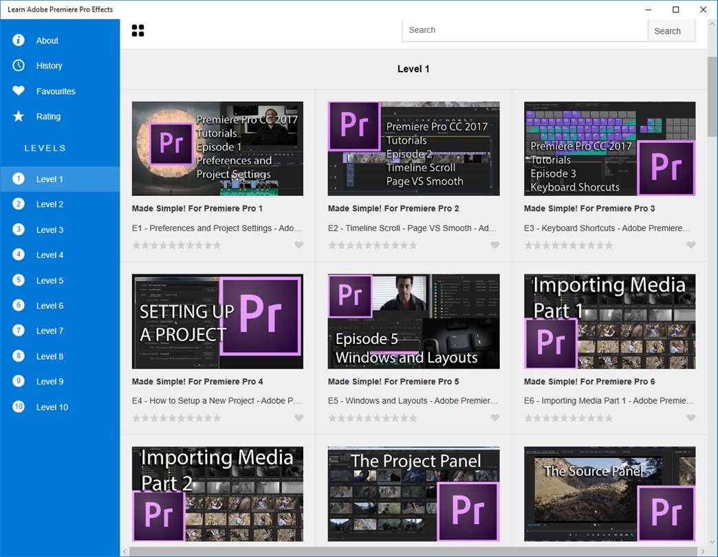Click the vertical scrollbar on the right

(x=712, y=96)
